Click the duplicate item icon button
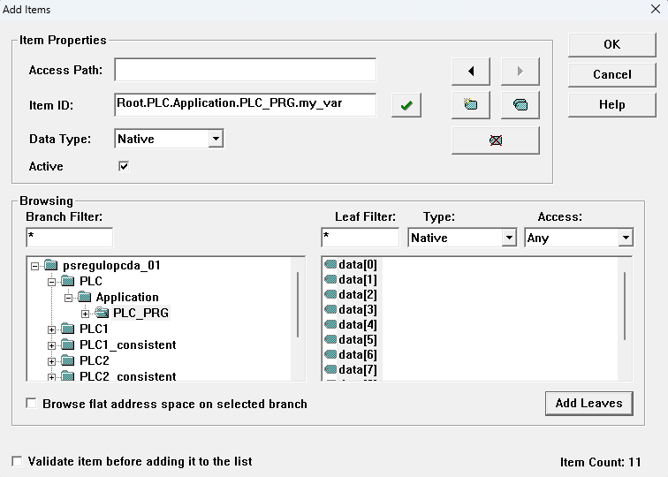The height and width of the screenshot is (477, 668). (520, 104)
